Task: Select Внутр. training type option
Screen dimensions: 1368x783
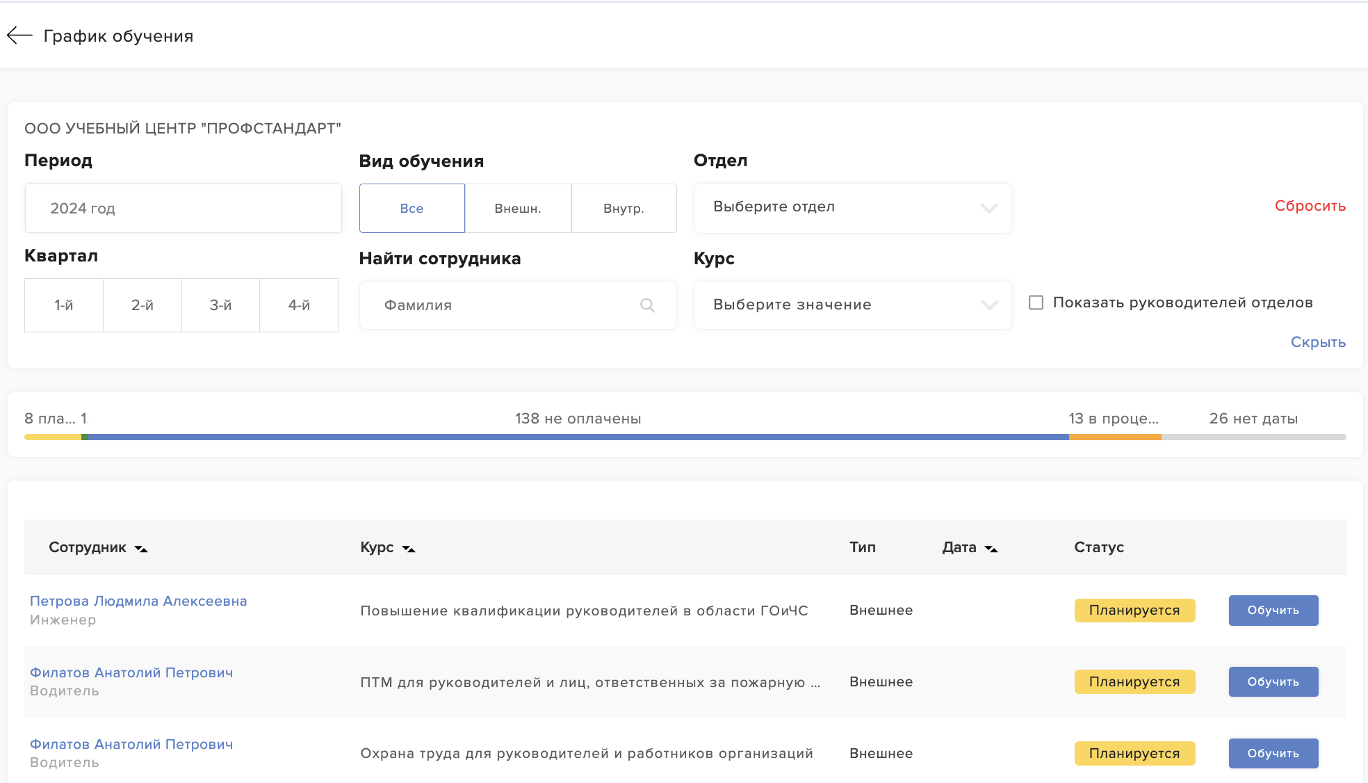Action: (624, 208)
